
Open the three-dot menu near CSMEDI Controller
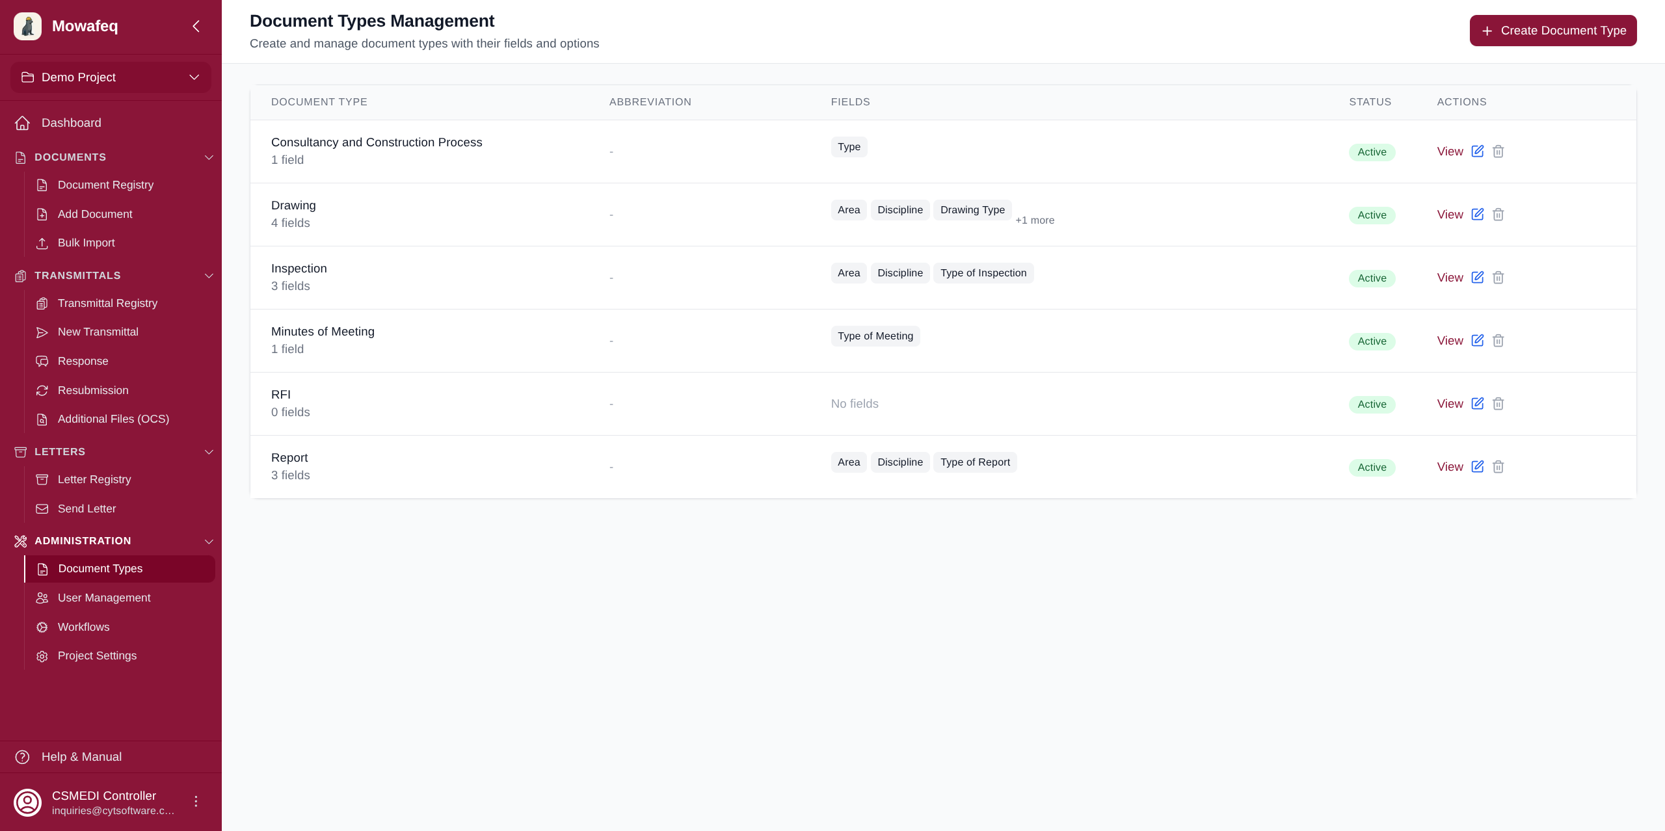(x=196, y=802)
